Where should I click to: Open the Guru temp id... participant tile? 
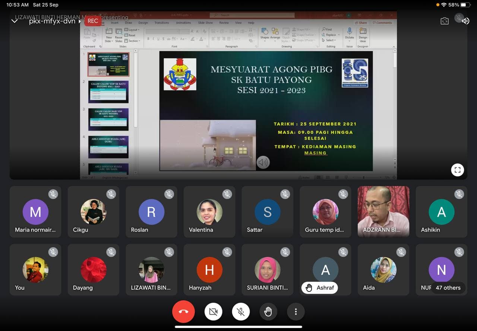click(325, 212)
